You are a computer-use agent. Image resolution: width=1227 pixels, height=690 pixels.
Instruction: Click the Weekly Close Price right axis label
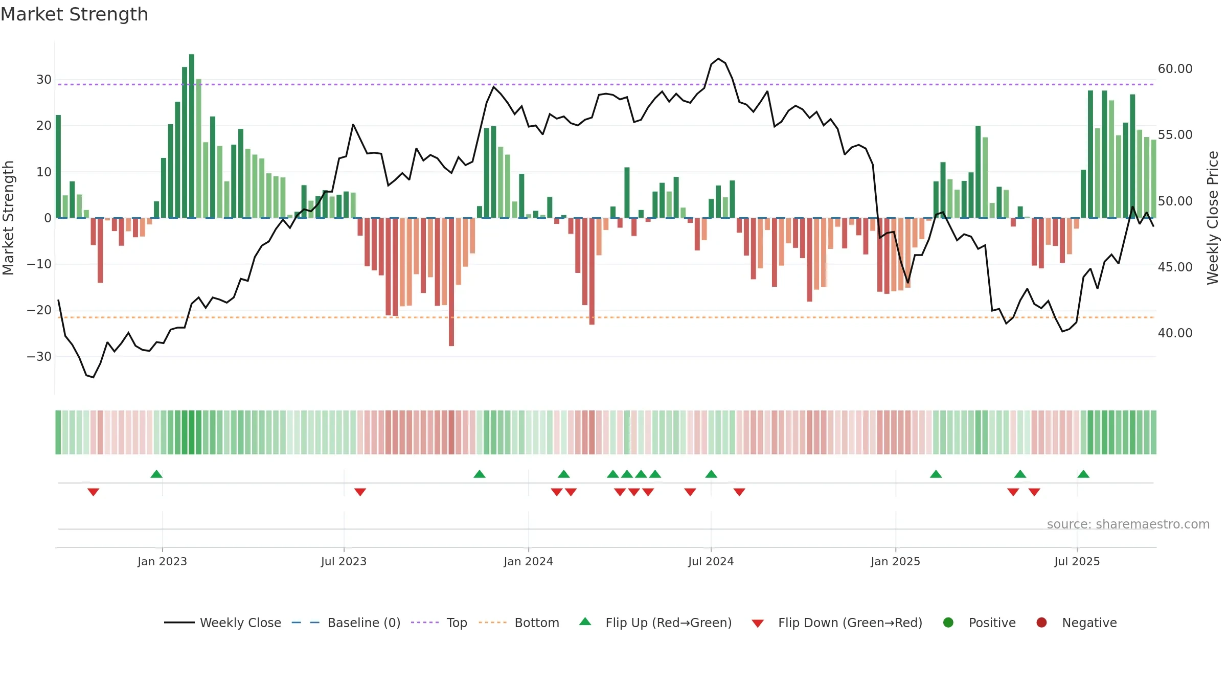tap(1213, 218)
